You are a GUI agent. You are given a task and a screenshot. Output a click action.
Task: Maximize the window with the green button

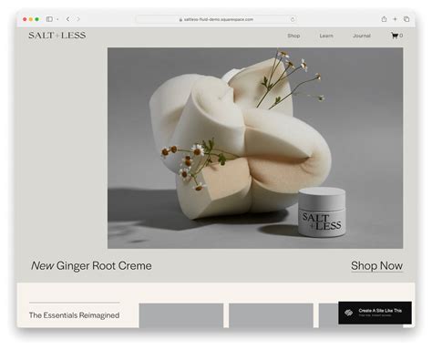point(36,19)
